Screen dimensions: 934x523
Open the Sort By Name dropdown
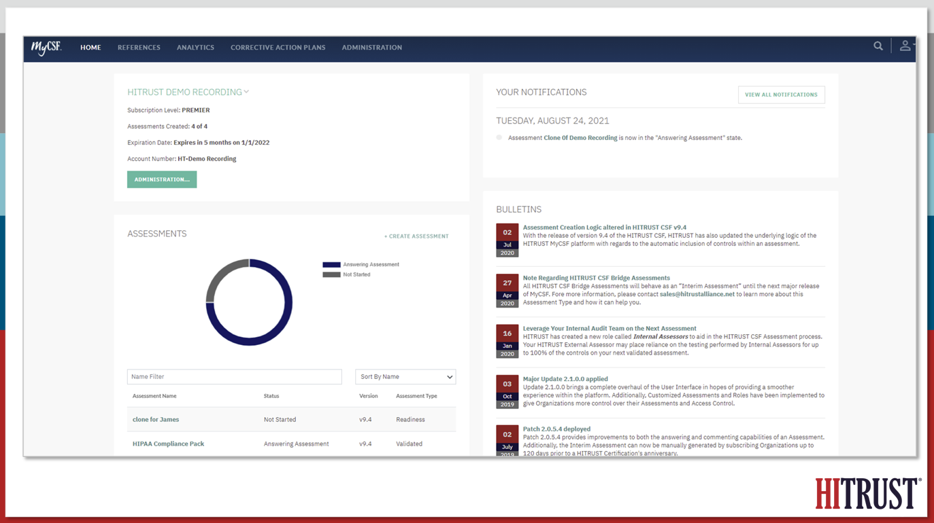point(405,376)
